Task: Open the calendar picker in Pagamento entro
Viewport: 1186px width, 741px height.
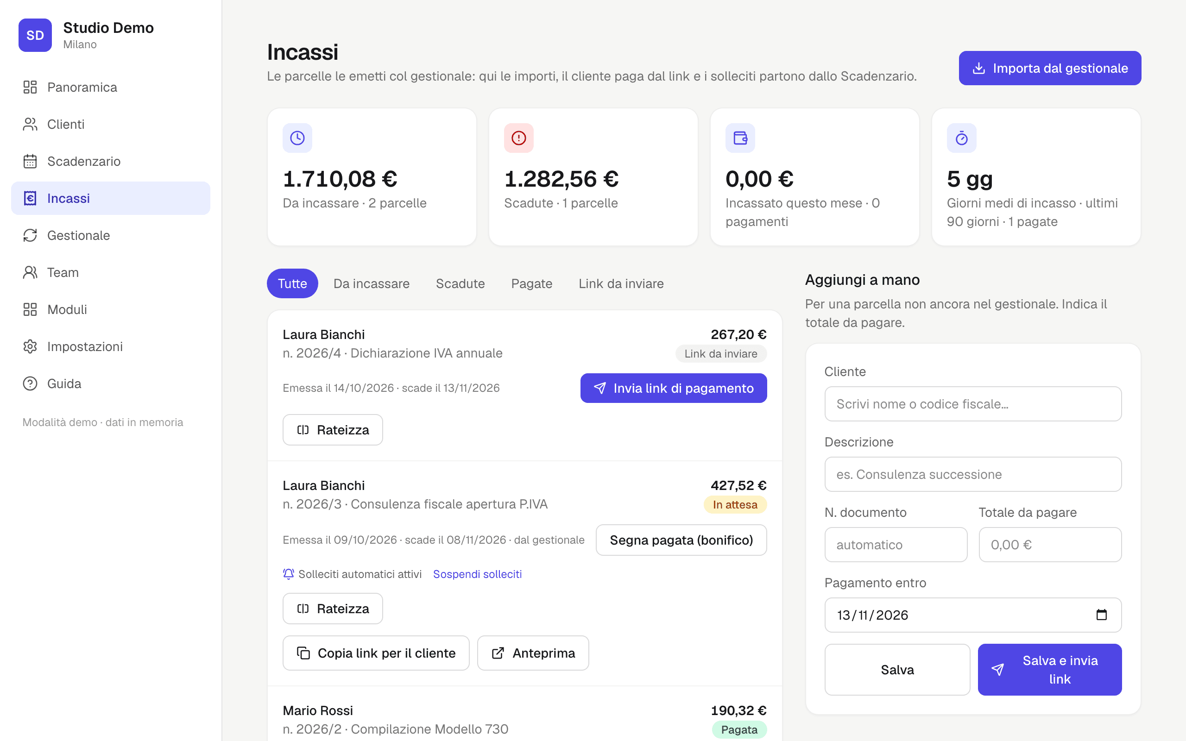Action: point(1101,615)
